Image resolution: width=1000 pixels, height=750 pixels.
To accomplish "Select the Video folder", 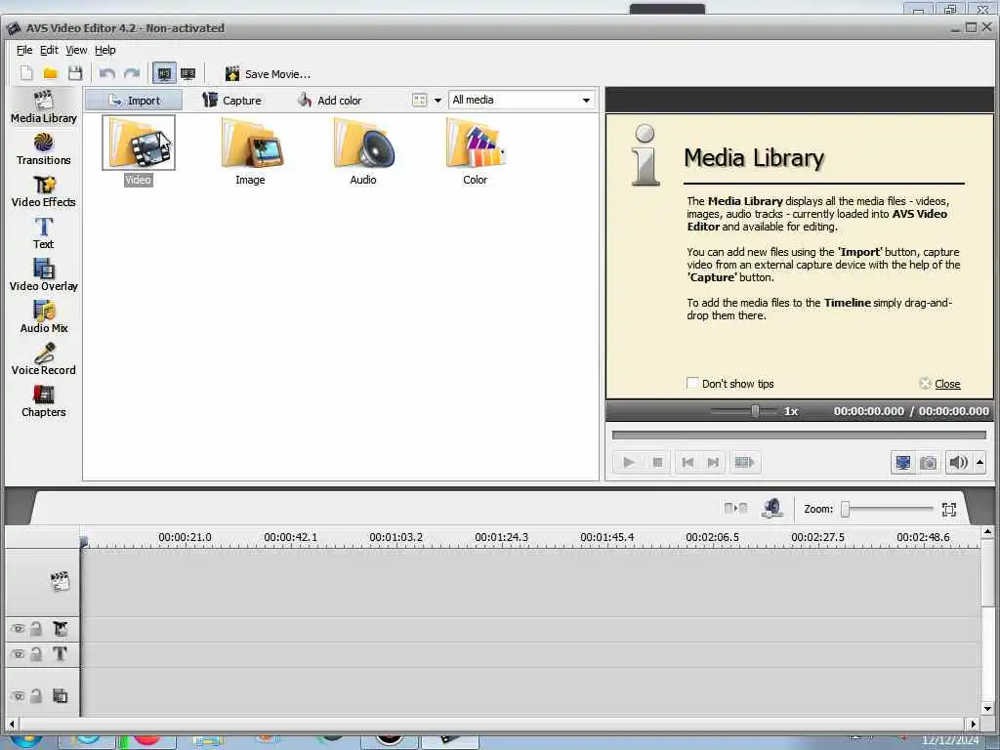I will coord(139,150).
